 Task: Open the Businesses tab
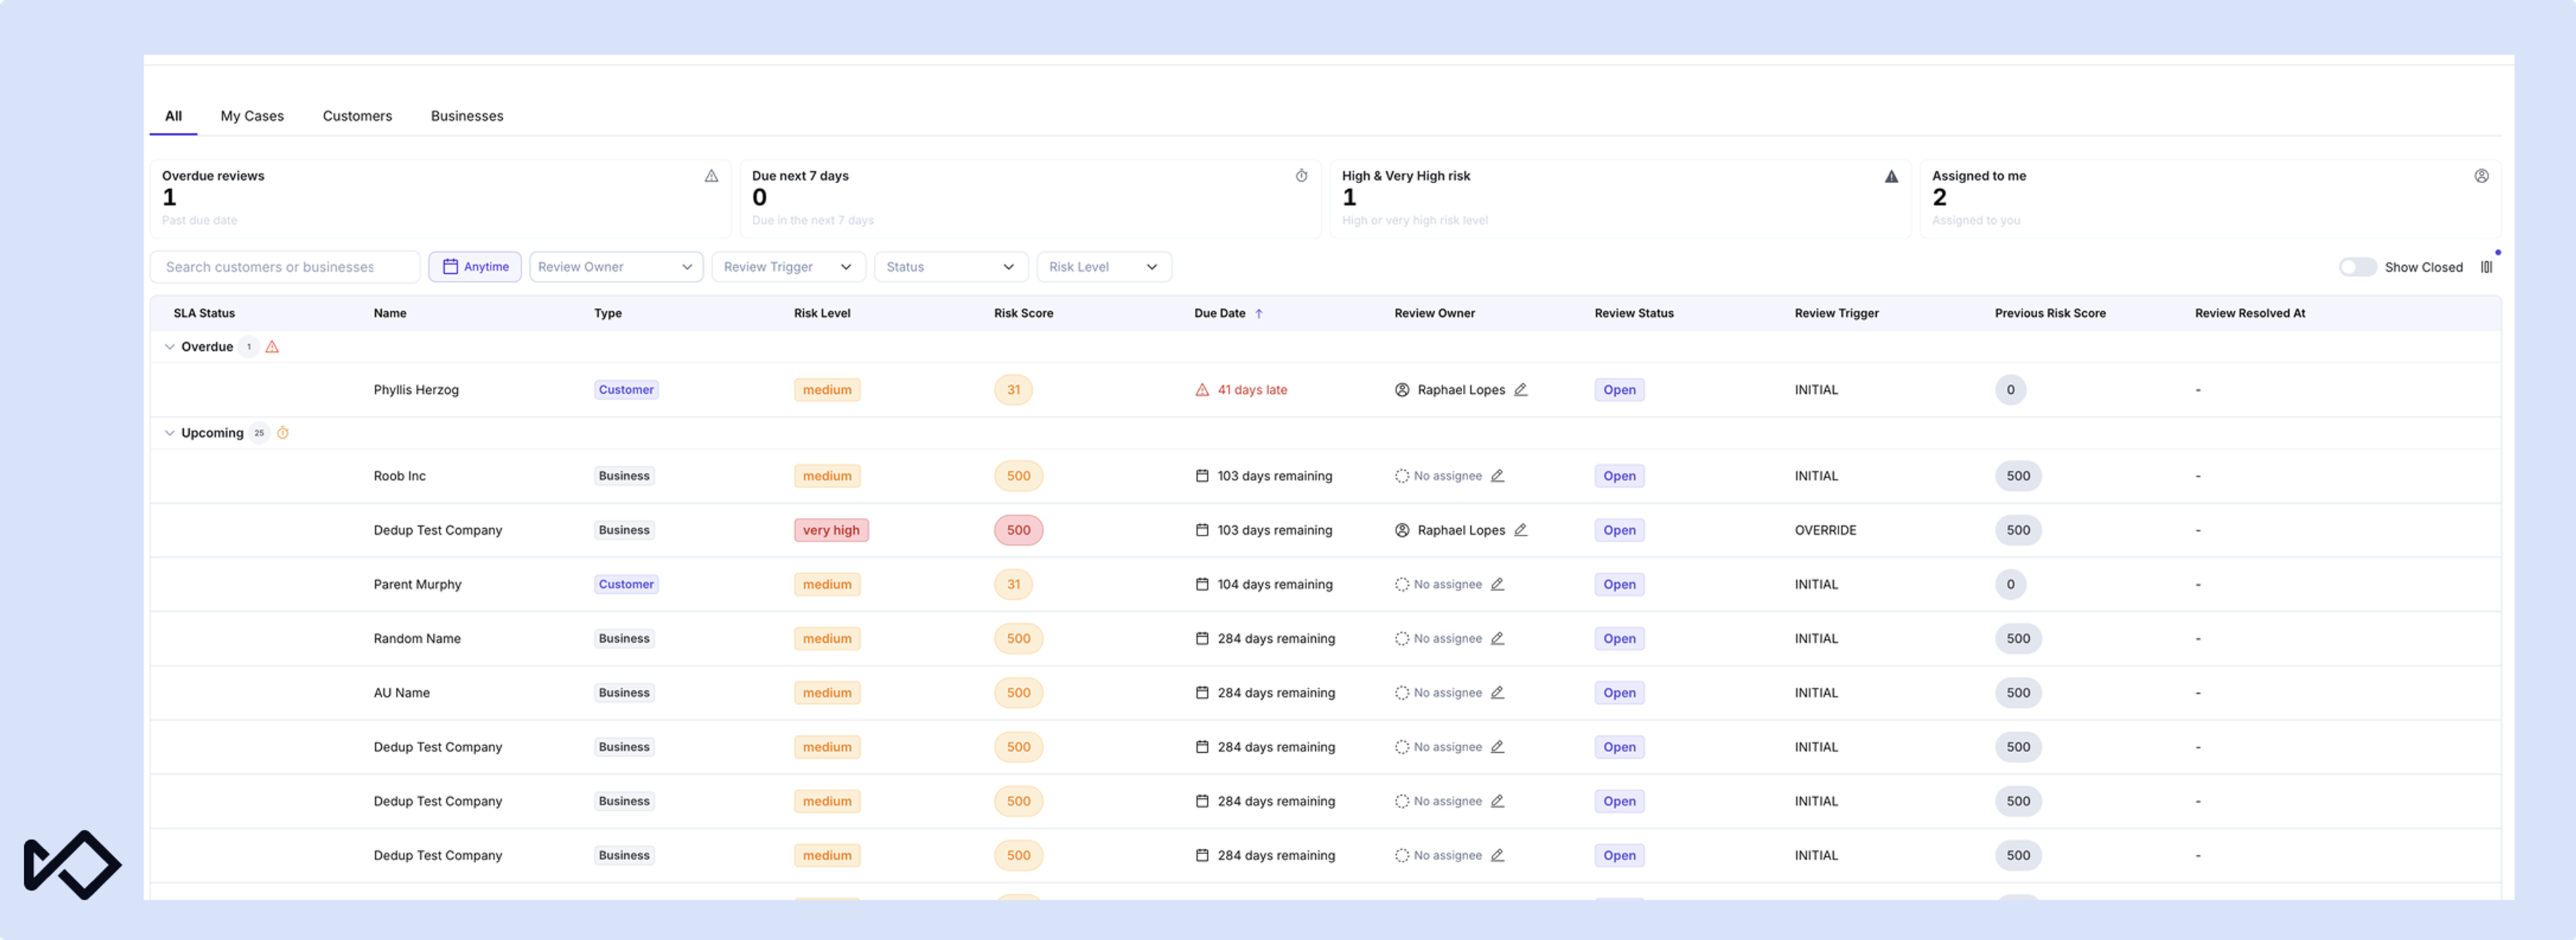tap(467, 116)
